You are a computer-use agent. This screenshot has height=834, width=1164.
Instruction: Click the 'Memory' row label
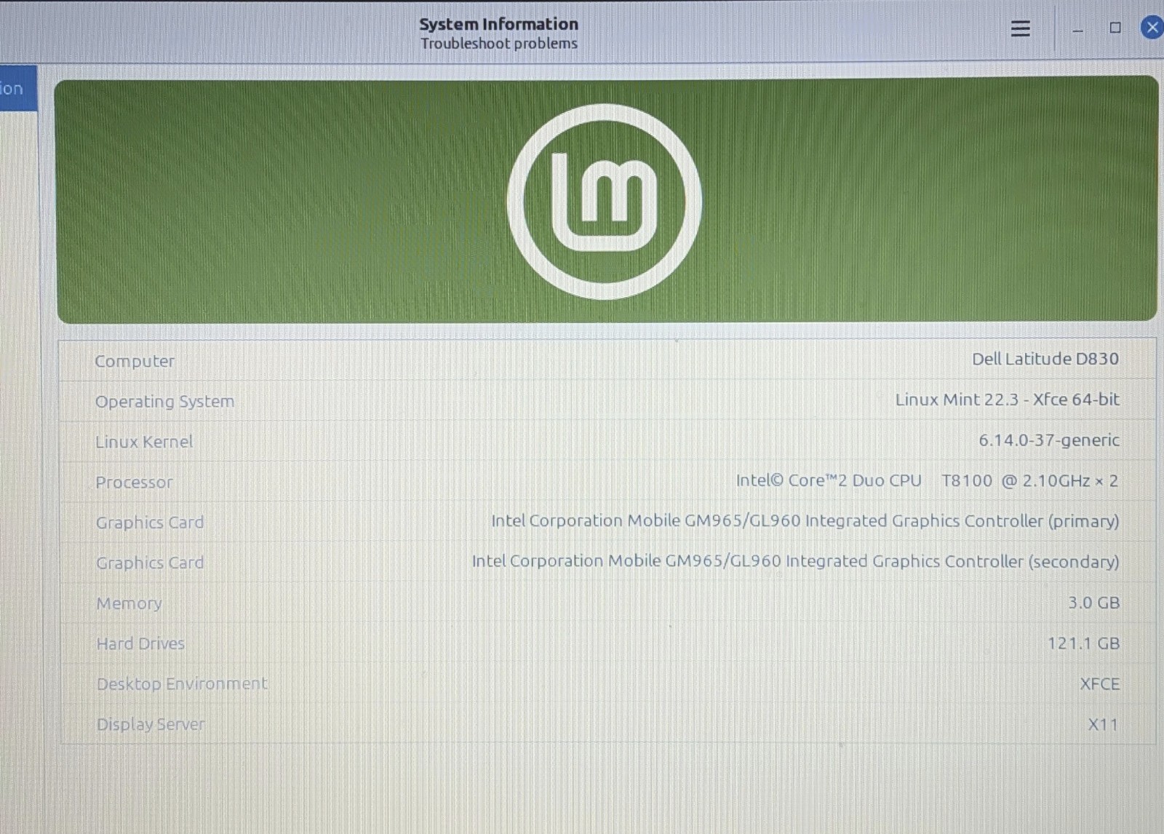point(129,603)
